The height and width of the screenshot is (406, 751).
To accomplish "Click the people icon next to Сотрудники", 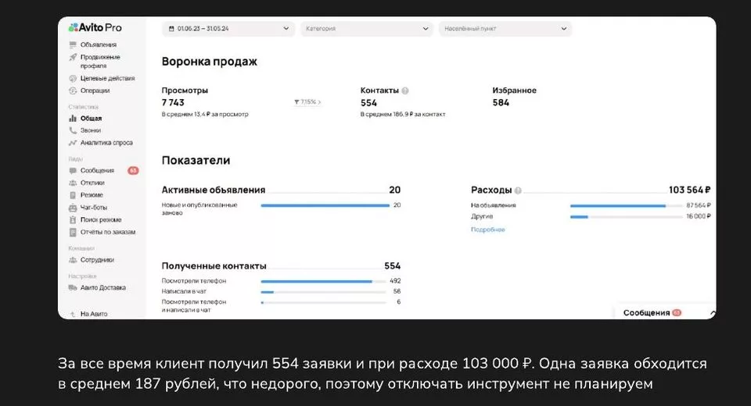I will click(x=73, y=260).
